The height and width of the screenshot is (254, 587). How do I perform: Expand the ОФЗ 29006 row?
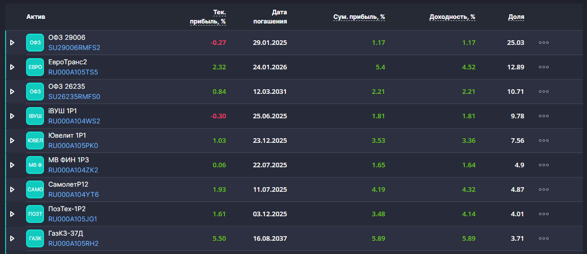[12, 42]
